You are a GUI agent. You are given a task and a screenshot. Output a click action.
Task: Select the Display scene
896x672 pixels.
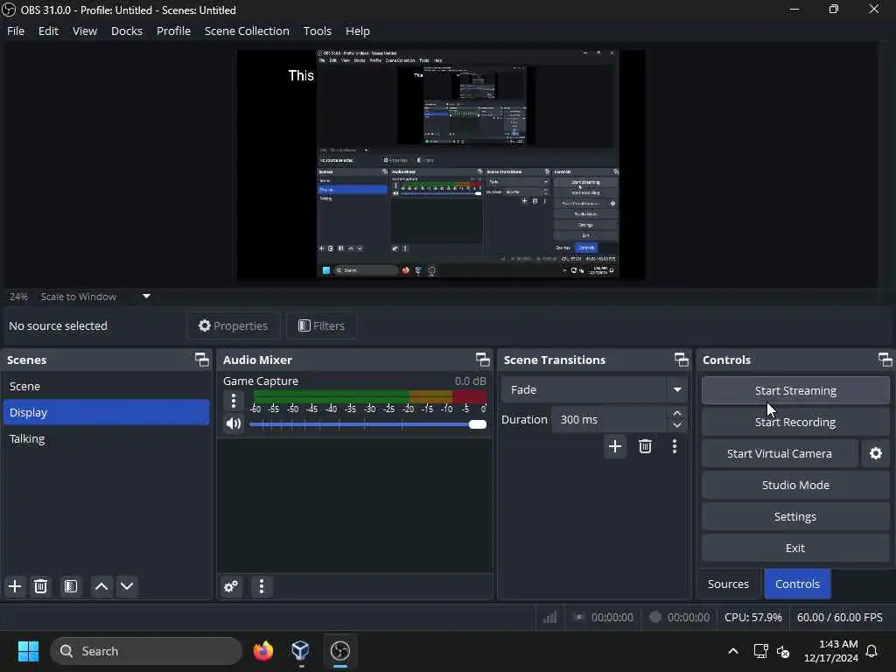[x=106, y=413]
